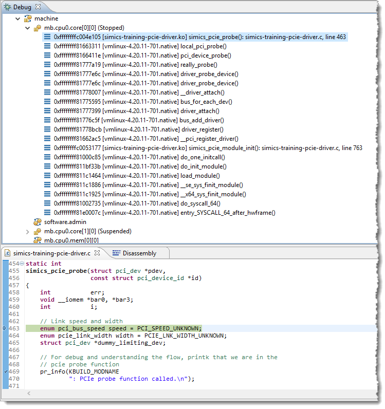Click the stack frame icon beside __driver_attach()

click(x=47, y=92)
